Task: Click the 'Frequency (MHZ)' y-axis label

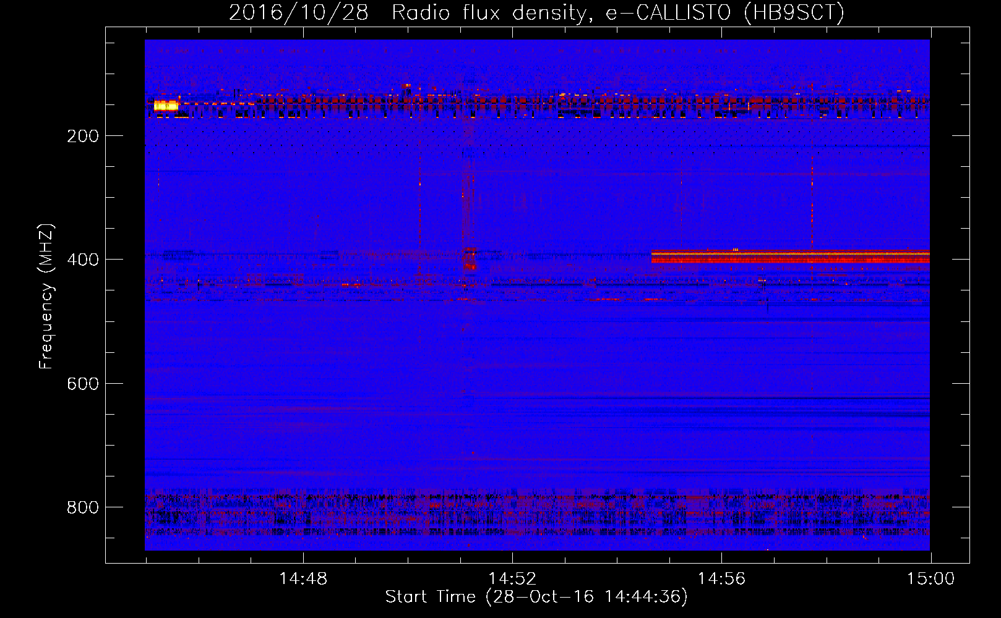Action: point(46,297)
